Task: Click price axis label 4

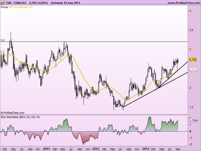Action: coord(190,11)
